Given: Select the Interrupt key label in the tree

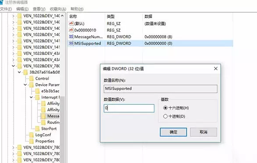Looking at the screenshot, I should (50, 97).
